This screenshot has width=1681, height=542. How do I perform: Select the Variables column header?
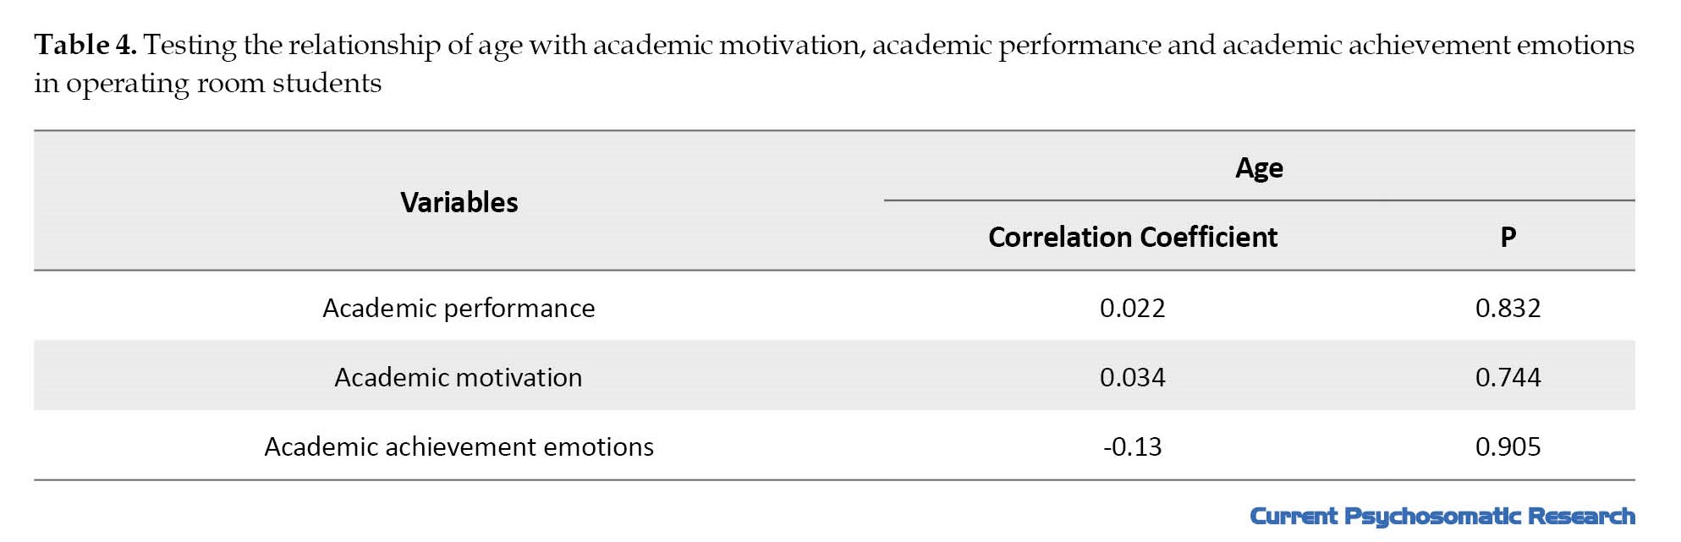(459, 202)
